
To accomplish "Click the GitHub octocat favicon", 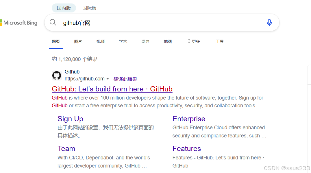I will pyautogui.click(x=57, y=76).
